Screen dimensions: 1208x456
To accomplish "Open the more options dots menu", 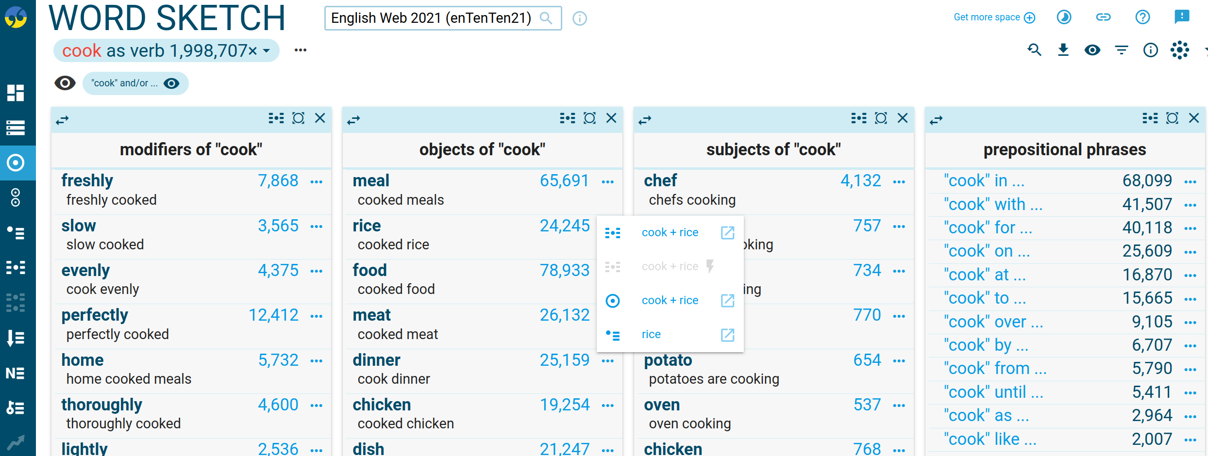I will [300, 50].
